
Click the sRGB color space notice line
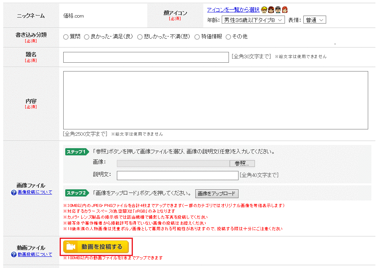tap(119, 211)
